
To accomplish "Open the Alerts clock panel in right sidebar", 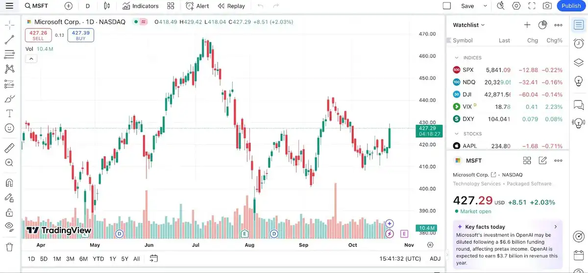I will tap(578, 43).
